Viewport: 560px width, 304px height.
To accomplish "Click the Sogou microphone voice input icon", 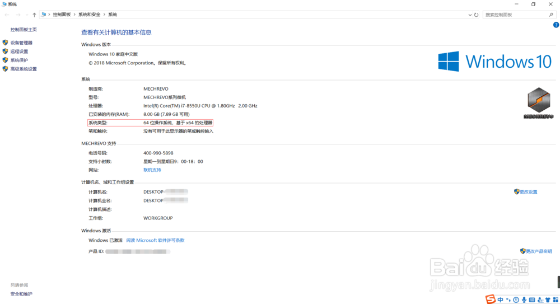I will point(524,300).
